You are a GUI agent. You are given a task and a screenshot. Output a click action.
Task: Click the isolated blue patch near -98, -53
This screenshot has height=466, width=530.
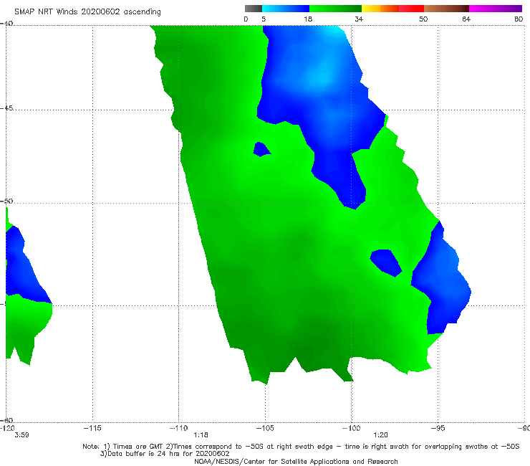pyautogui.click(x=385, y=262)
